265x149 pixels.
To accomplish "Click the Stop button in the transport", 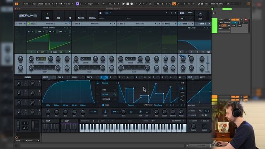I will tap(128, 4).
